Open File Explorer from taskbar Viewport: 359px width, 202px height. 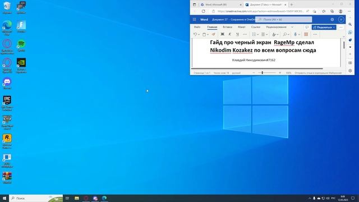tap(77, 198)
